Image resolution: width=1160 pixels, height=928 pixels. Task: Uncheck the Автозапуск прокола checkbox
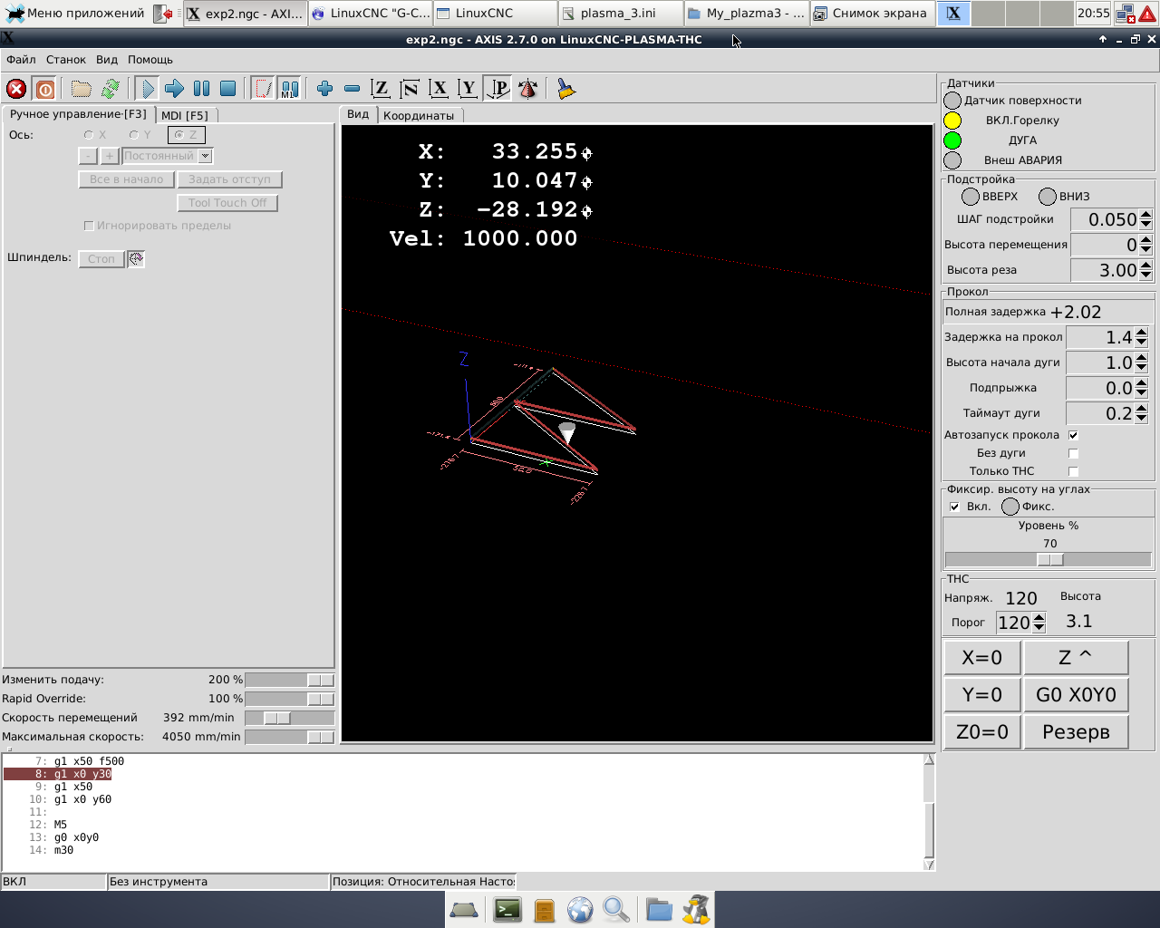tap(1073, 435)
